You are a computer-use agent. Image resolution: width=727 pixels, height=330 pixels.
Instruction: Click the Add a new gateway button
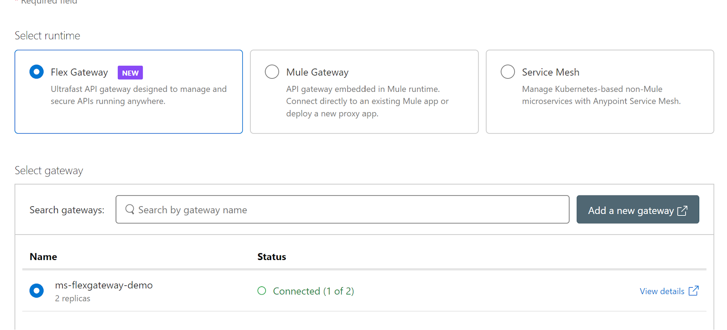click(637, 210)
